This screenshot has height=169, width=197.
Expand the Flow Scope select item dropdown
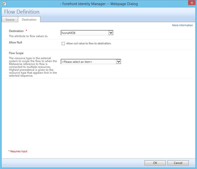91,62
